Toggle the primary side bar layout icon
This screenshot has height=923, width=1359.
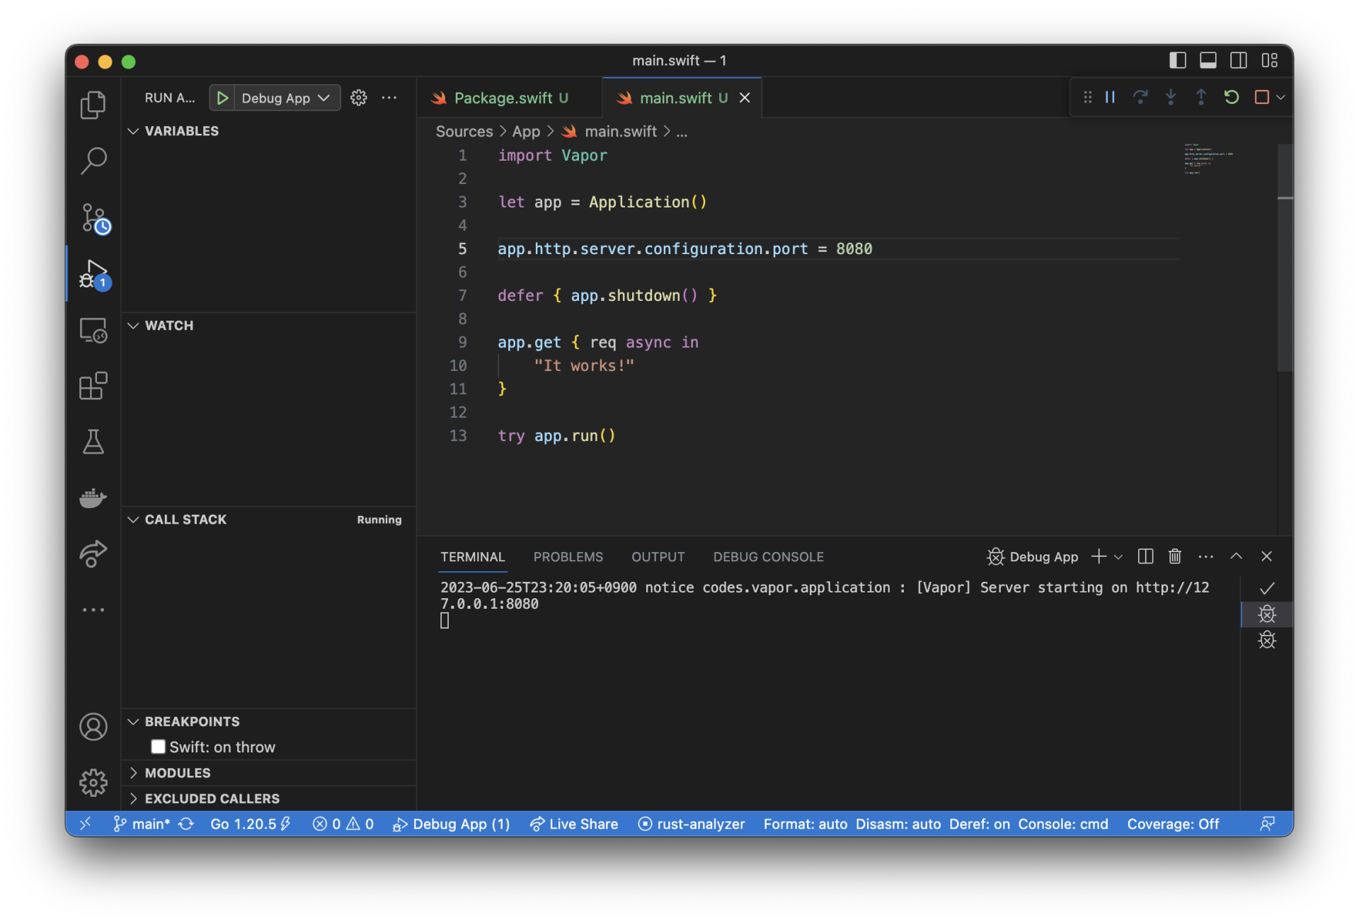point(1177,61)
